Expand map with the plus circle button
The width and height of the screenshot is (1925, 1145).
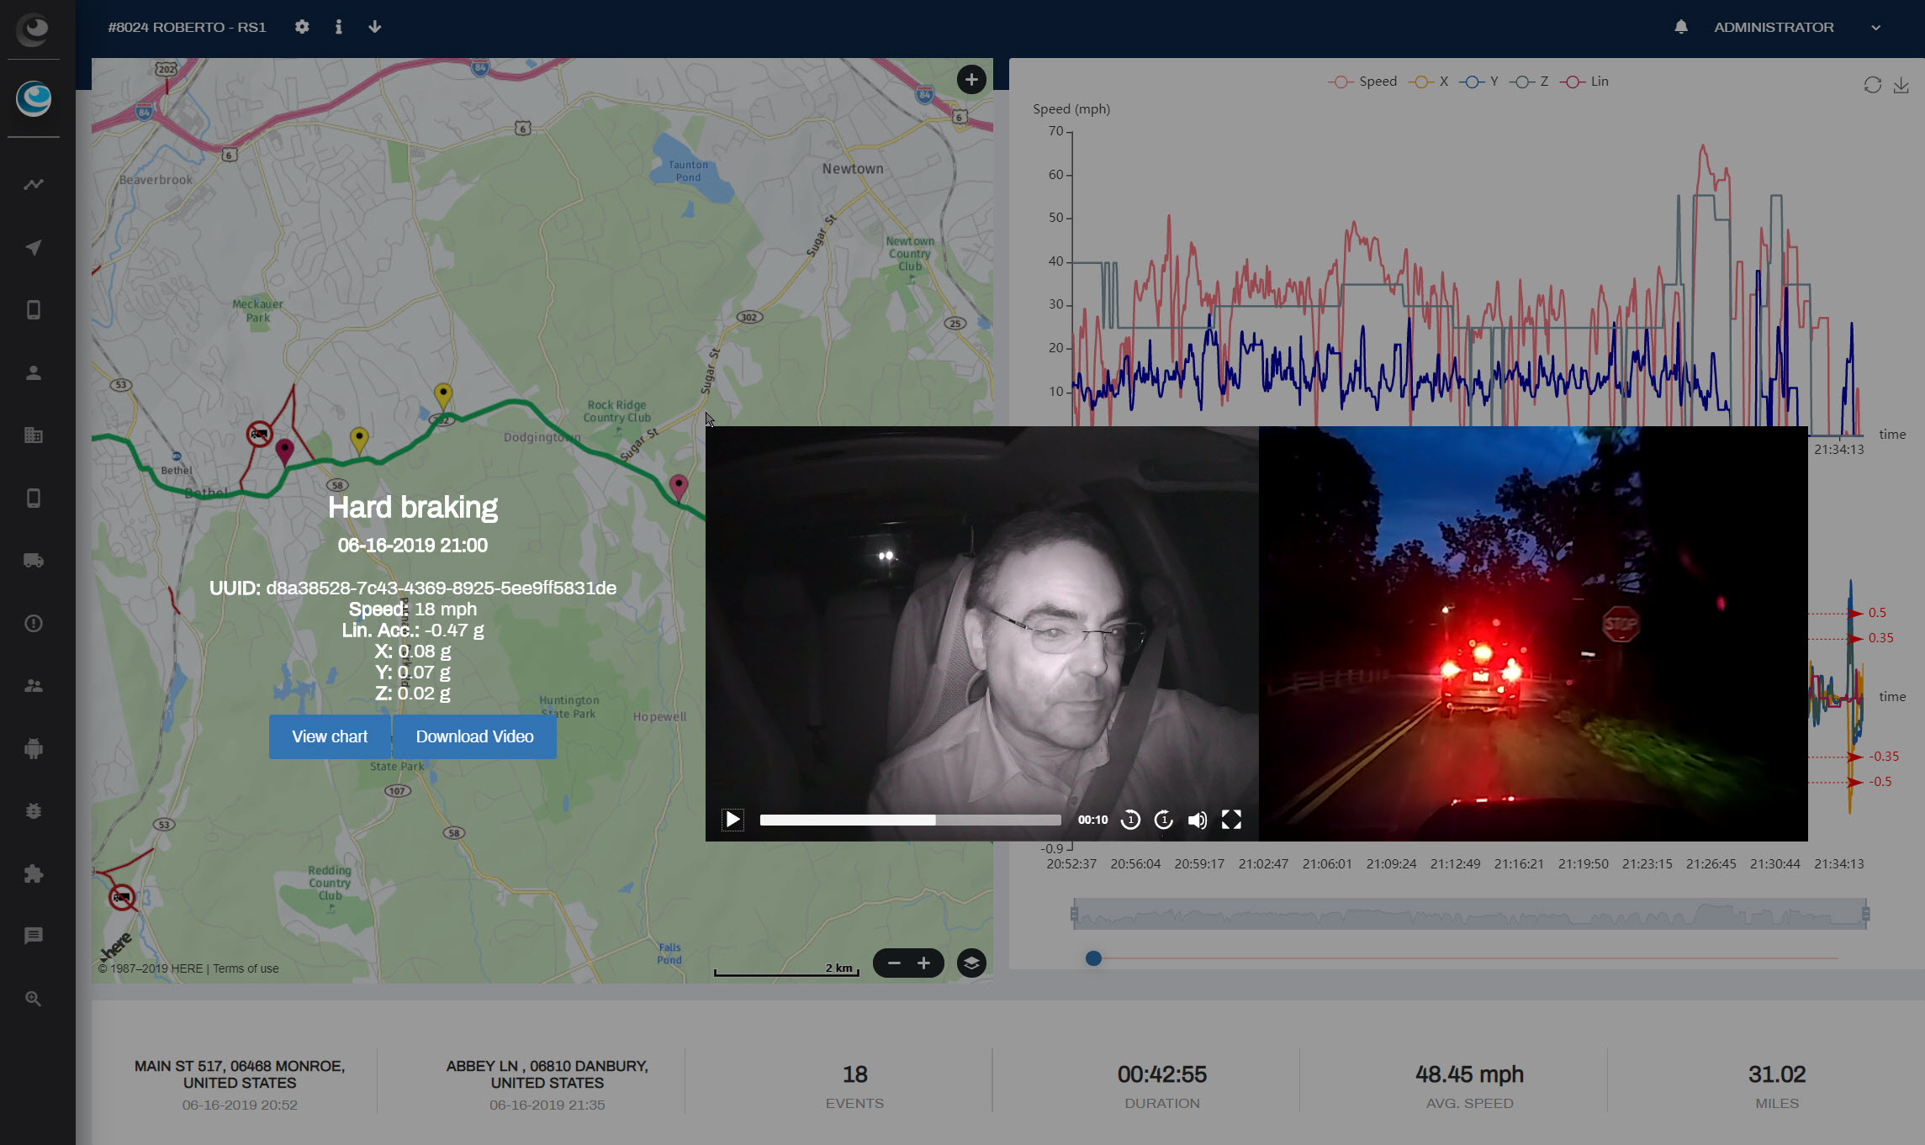point(971,80)
